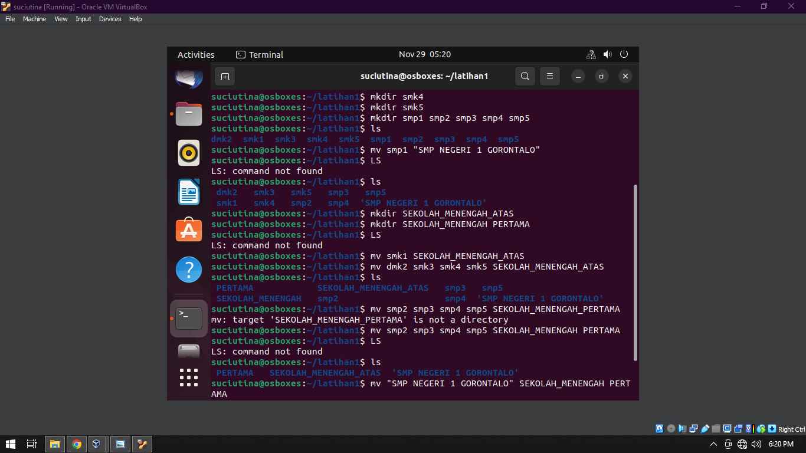Click the VirtualBox display status icon
This screenshot has width=806, height=453.
click(x=727, y=429)
